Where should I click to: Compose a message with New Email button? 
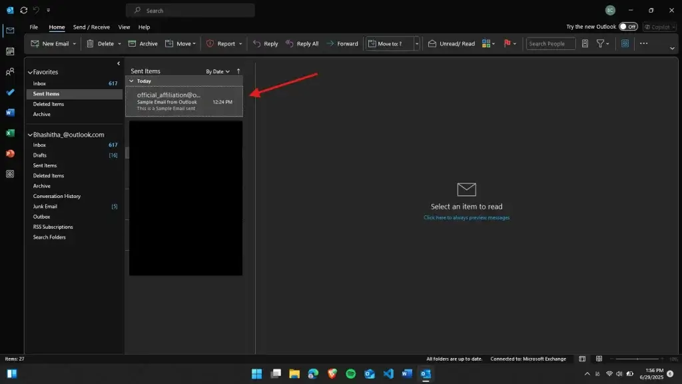50,43
